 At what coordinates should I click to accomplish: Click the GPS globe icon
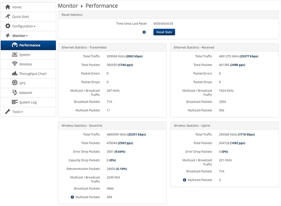point(15,83)
